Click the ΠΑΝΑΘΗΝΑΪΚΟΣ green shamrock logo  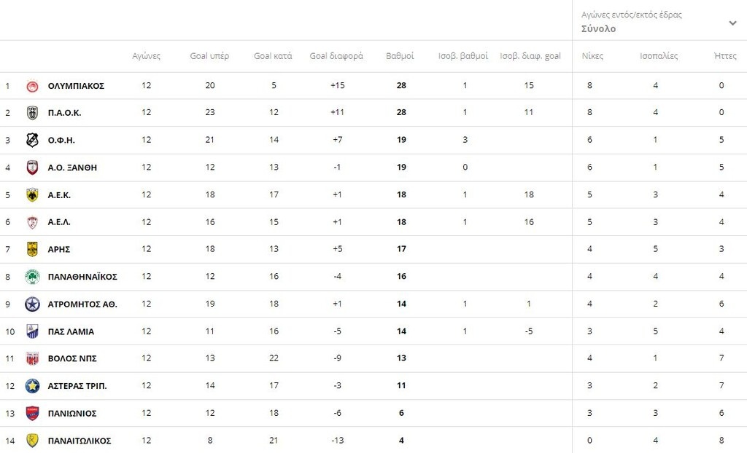[x=32, y=277]
